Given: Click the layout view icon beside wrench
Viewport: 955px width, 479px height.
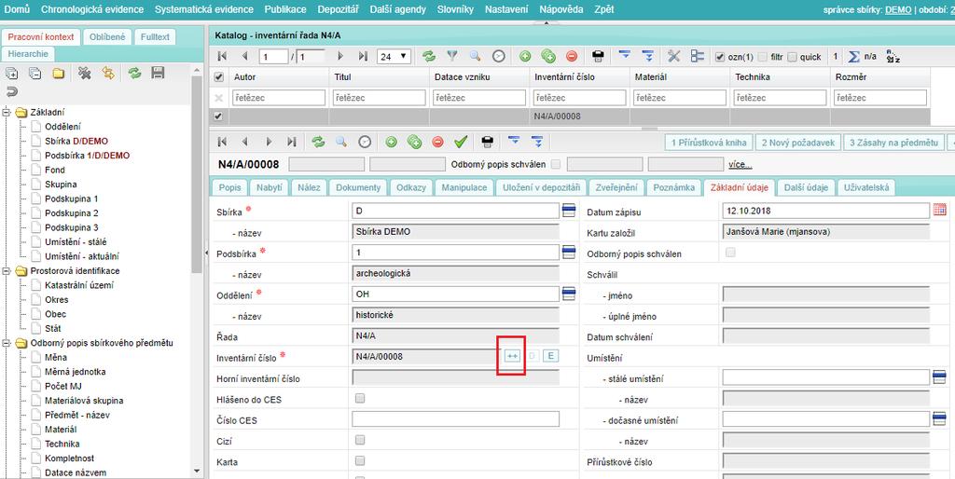Looking at the screenshot, I should point(698,57).
